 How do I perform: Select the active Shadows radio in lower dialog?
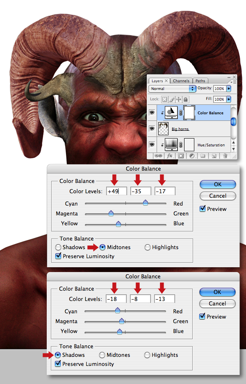point(58,355)
